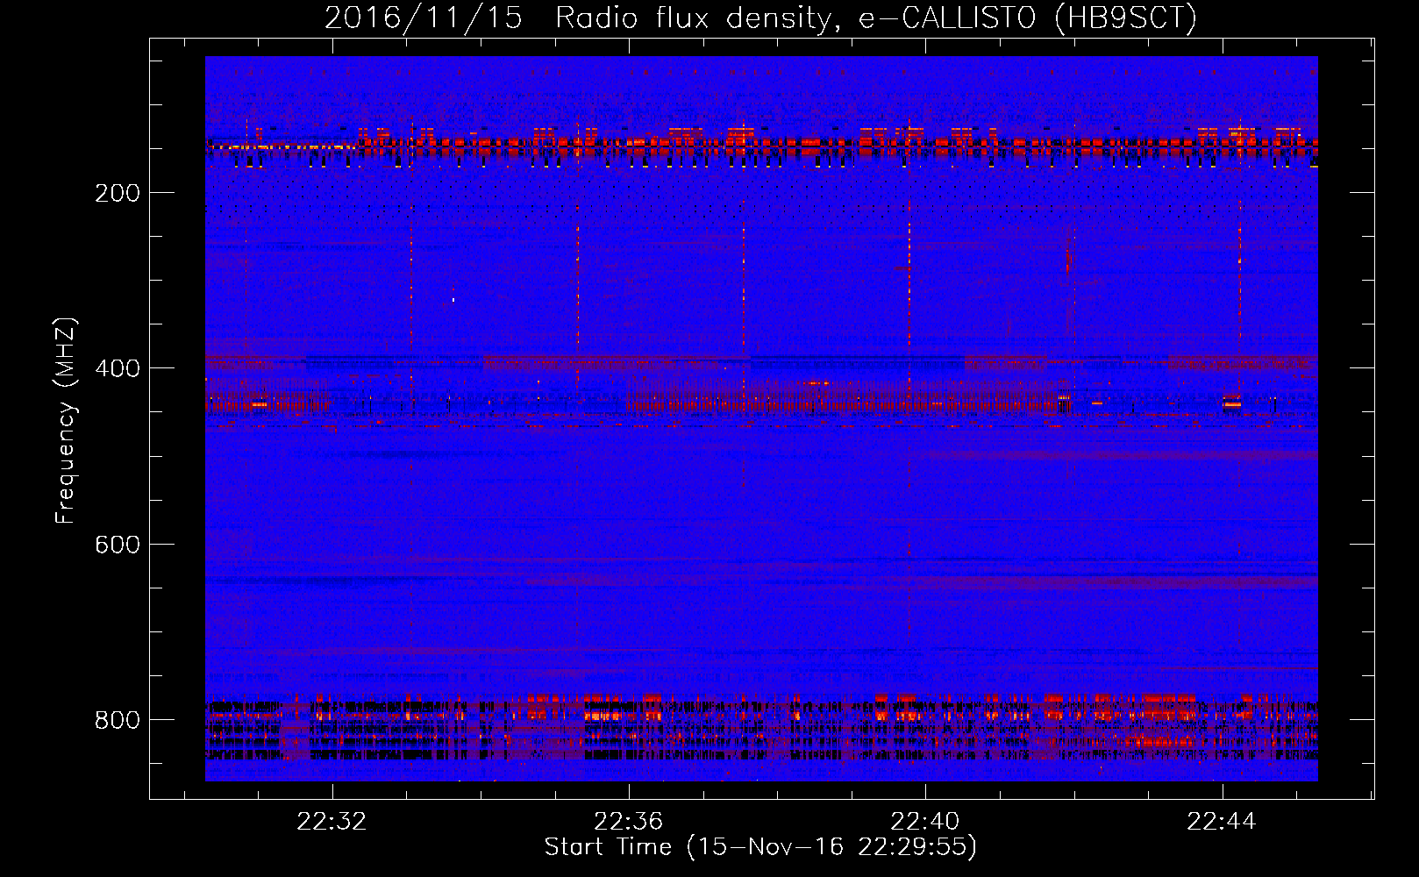Click the Frequency (MHZ) axis title
Screen dimensions: 1419x877
pyautogui.click(x=66, y=421)
